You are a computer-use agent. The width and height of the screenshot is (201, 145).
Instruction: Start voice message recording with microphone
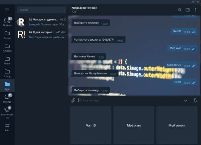point(195,100)
